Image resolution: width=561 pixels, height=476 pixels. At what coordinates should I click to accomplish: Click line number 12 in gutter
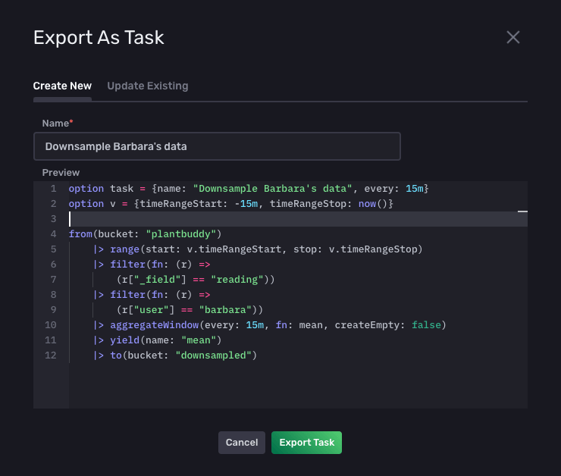tap(51, 355)
